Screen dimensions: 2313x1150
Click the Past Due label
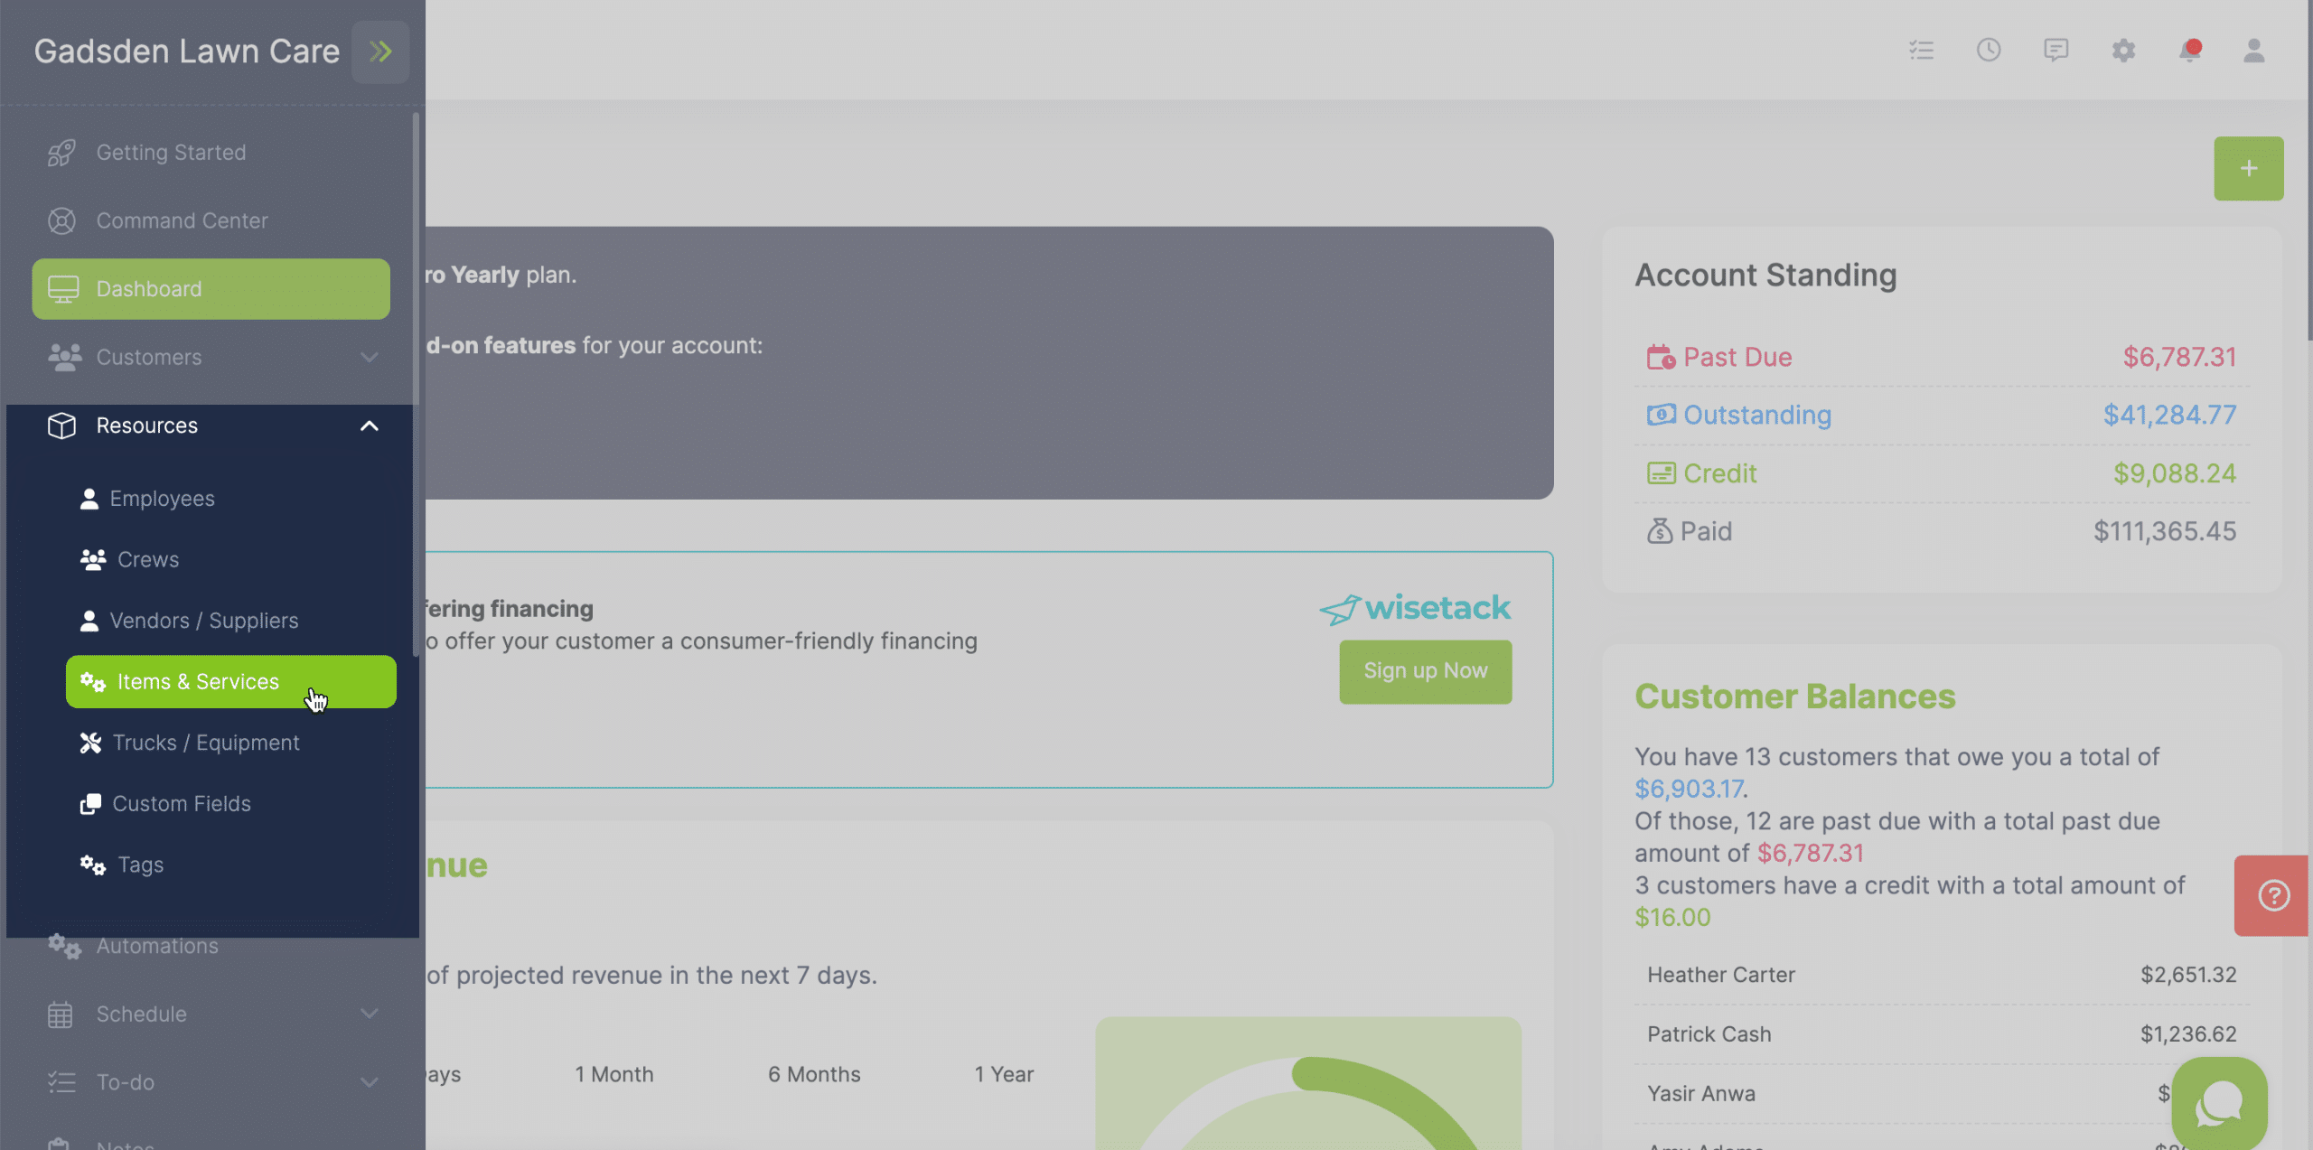click(x=1737, y=357)
